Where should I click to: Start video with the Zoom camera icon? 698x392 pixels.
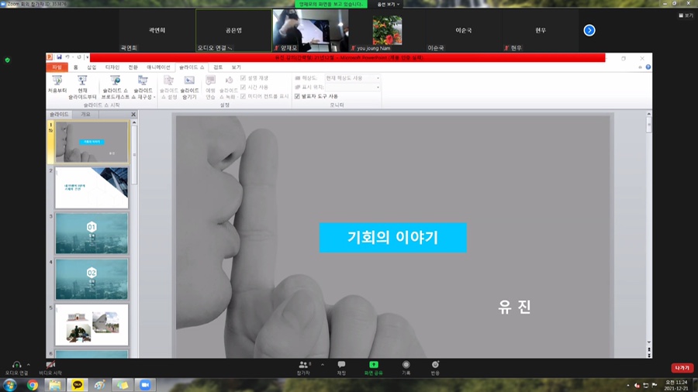pos(50,365)
